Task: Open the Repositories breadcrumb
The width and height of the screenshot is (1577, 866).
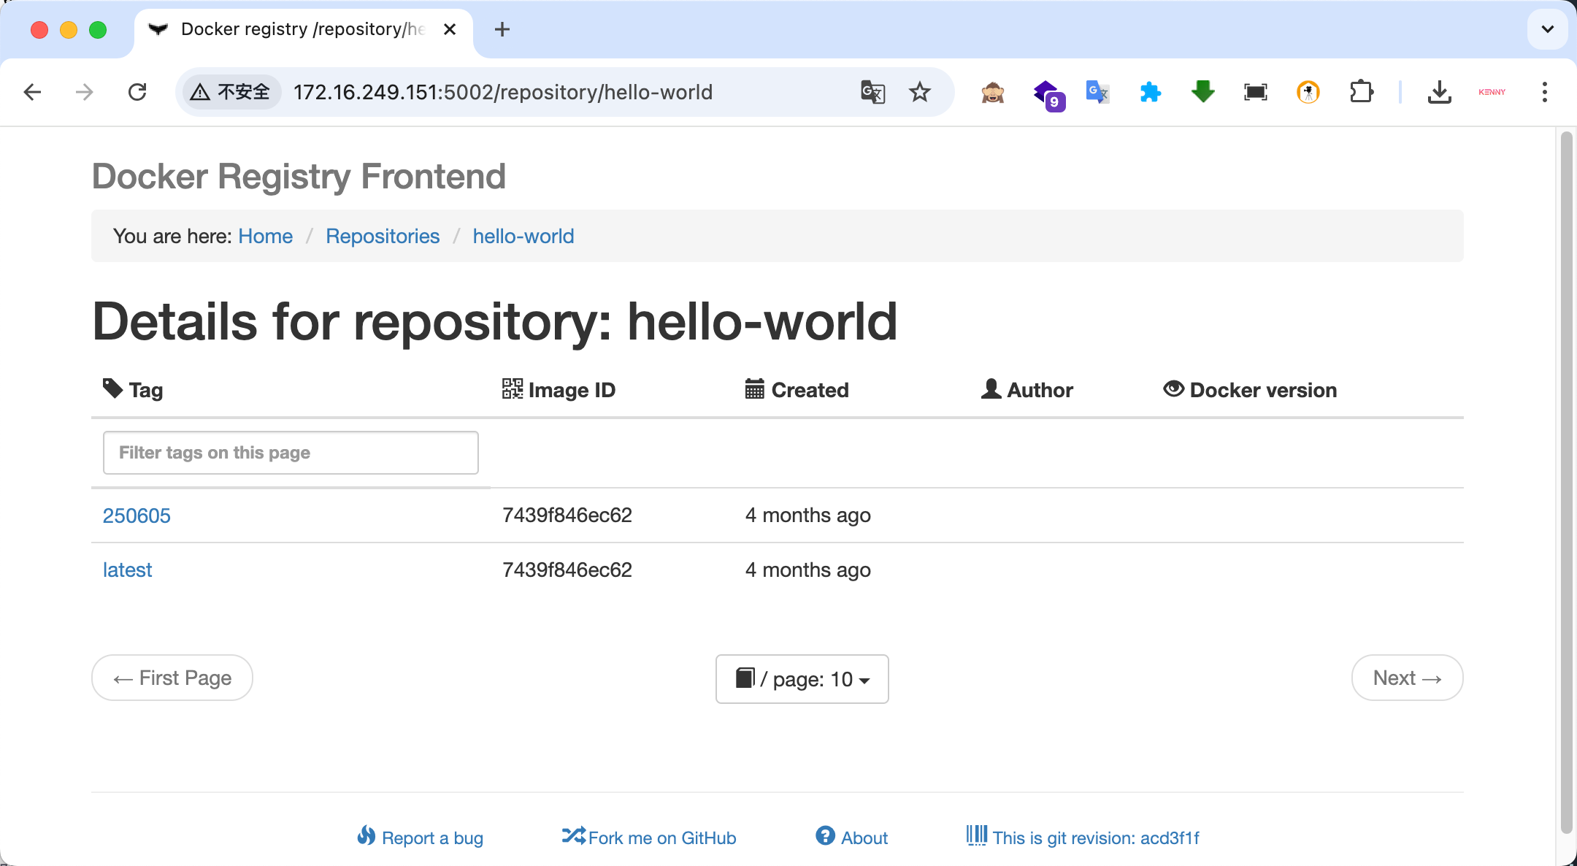Action: click(x=383, y=236)
